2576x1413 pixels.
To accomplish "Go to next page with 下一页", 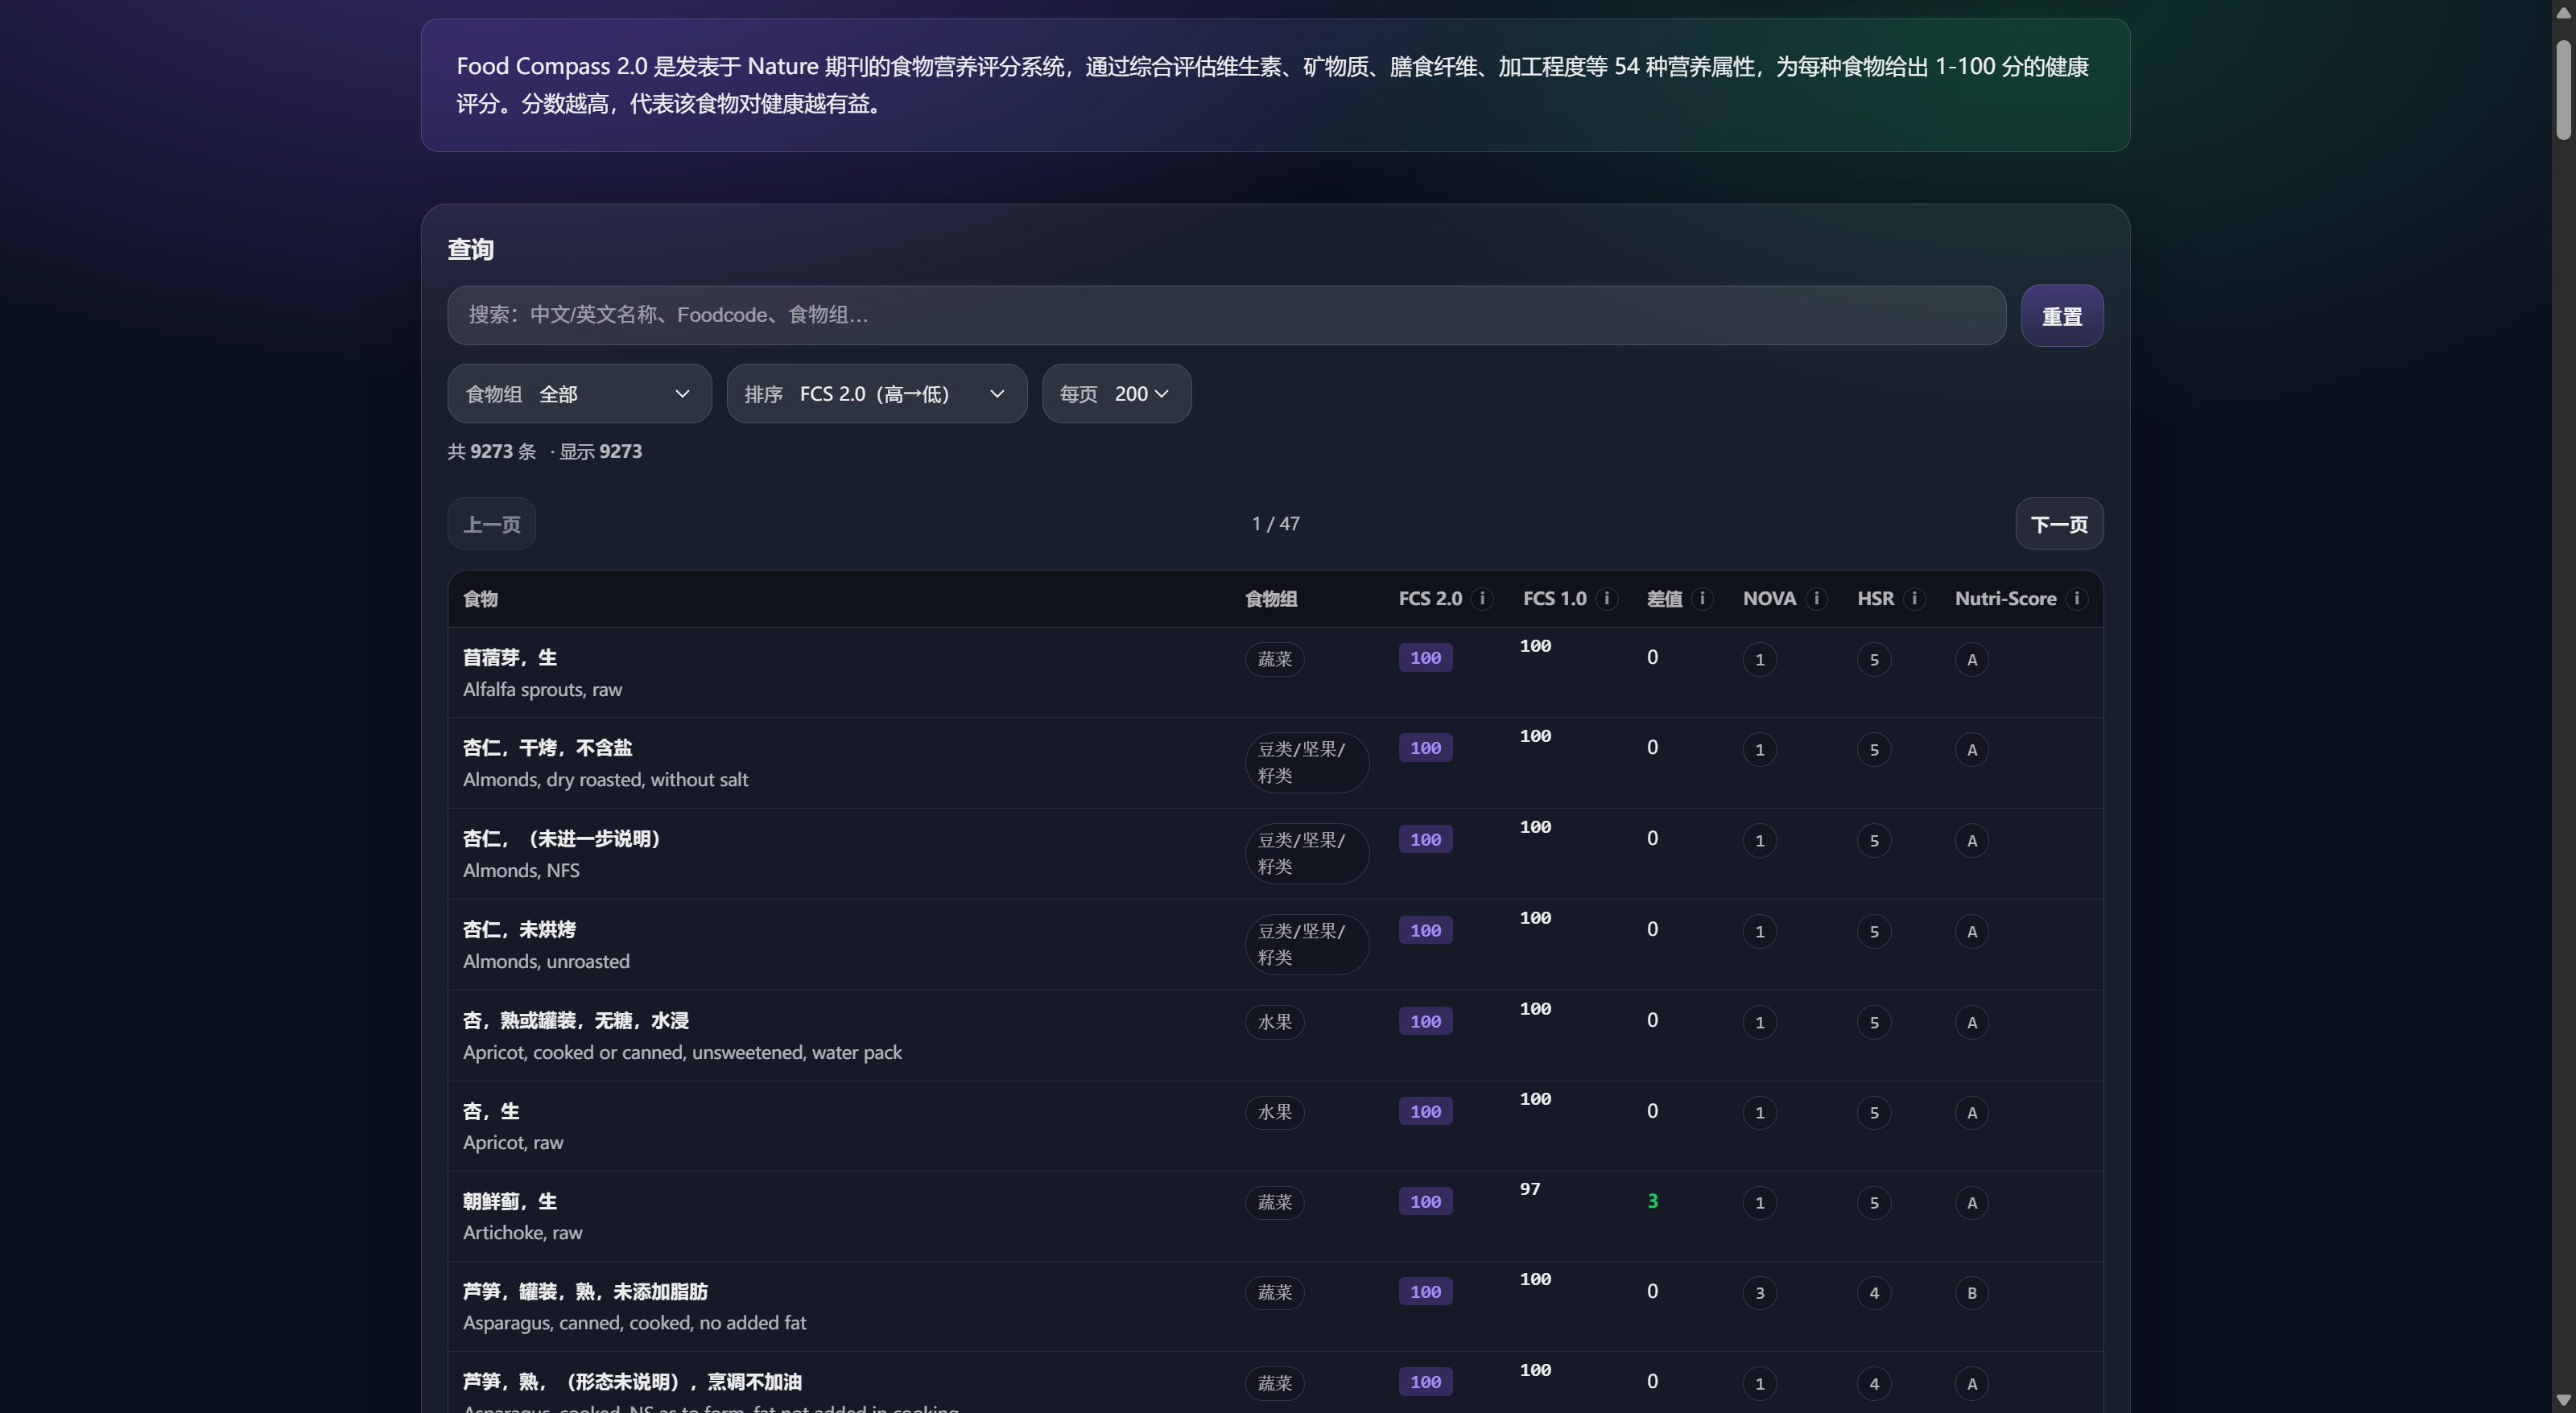I will [2058, 525].
